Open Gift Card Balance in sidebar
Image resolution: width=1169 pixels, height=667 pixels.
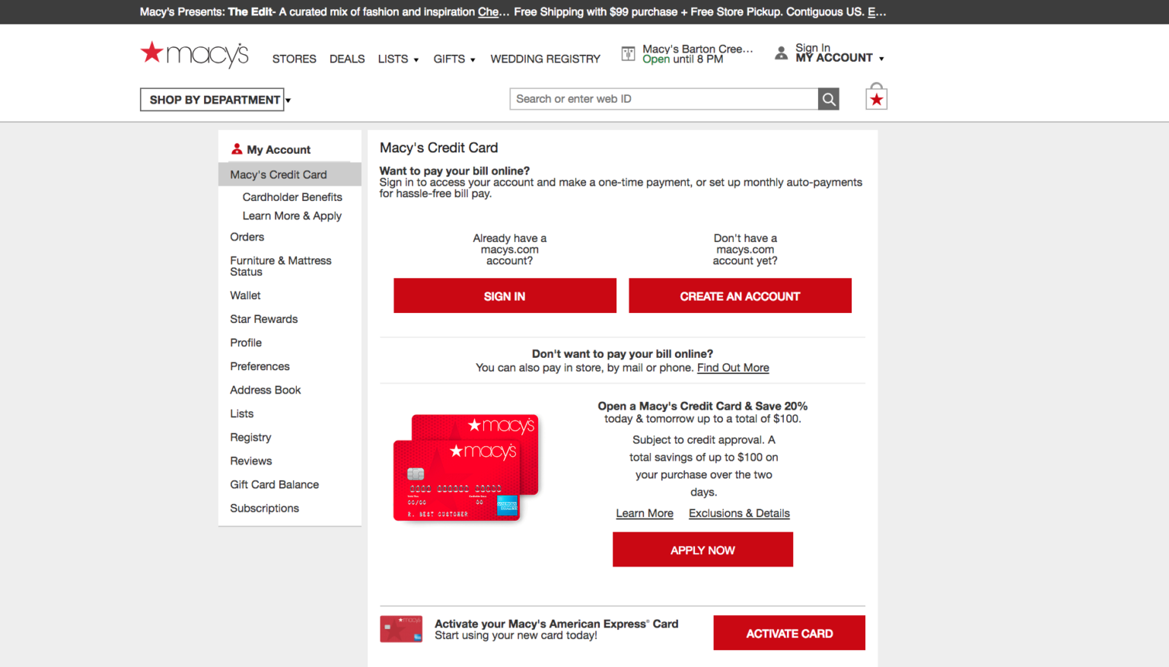274,484
